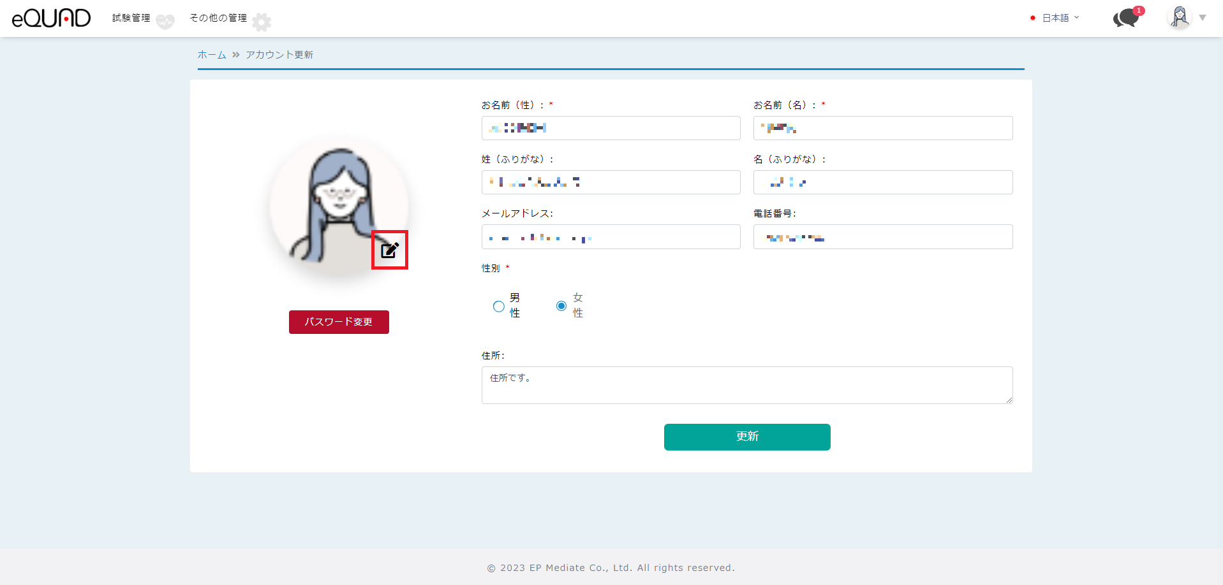The width and height of the screenshot is (1223, 585).
Task: Click the red dot language indicator
Action: (1032, 18)
